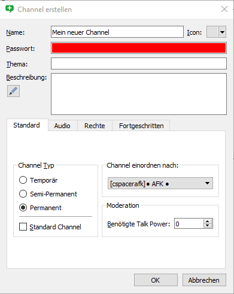Expand the channel sort order combo box
This screenshot has width=234, height=294.
point(160,183)
